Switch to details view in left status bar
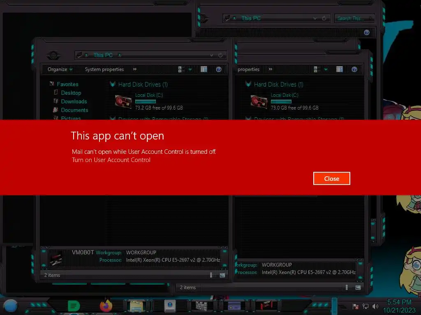The width and height of the screenshot is (421, 315). (x=211, y=275)
